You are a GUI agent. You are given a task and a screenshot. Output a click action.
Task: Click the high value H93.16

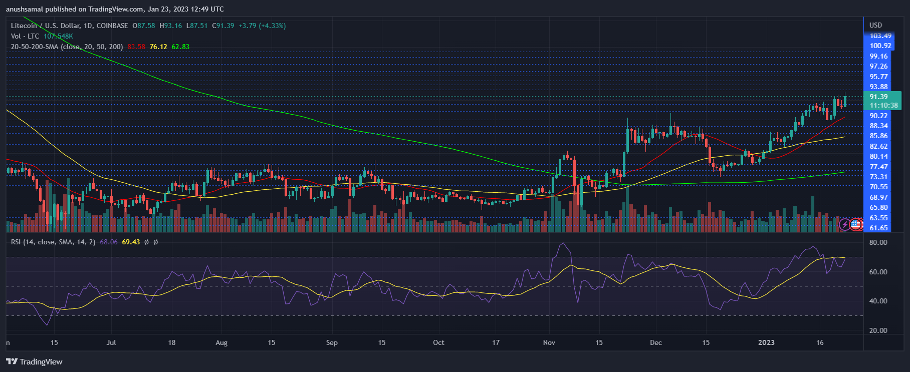(x=171, y=26)
